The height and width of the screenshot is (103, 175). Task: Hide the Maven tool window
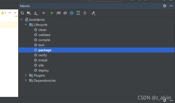[171, 6]
